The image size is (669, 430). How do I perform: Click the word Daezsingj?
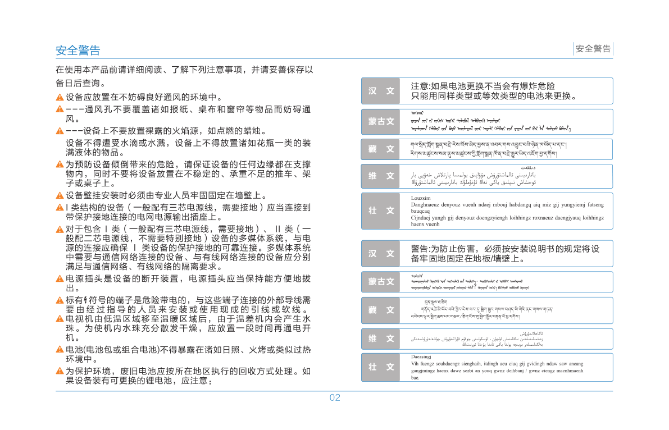421,356
